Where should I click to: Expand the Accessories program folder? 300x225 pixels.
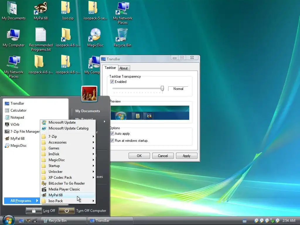(68, 142)
